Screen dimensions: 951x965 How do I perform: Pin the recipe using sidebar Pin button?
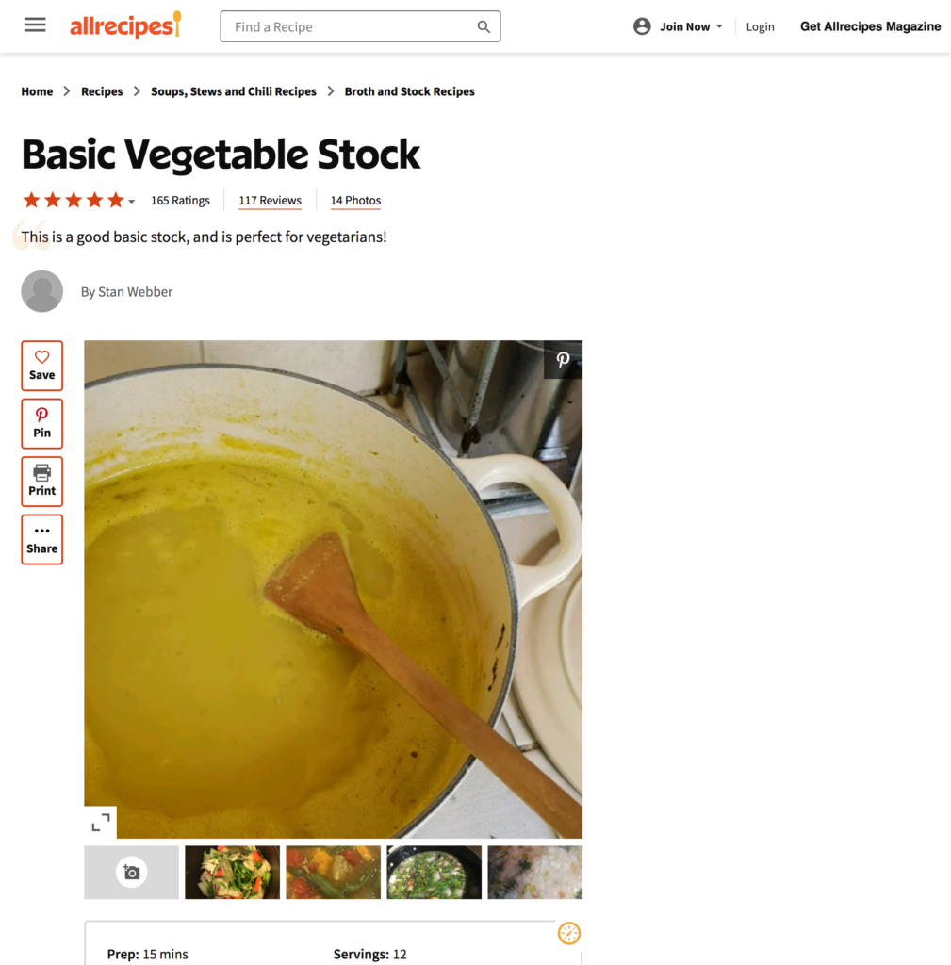41,423
